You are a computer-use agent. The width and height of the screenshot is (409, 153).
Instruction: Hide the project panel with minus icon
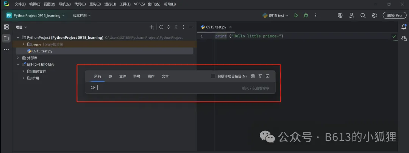coord(190,27)
